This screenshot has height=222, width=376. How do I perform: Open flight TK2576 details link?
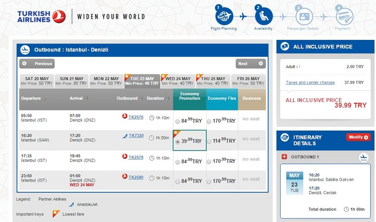coord(136,117)
